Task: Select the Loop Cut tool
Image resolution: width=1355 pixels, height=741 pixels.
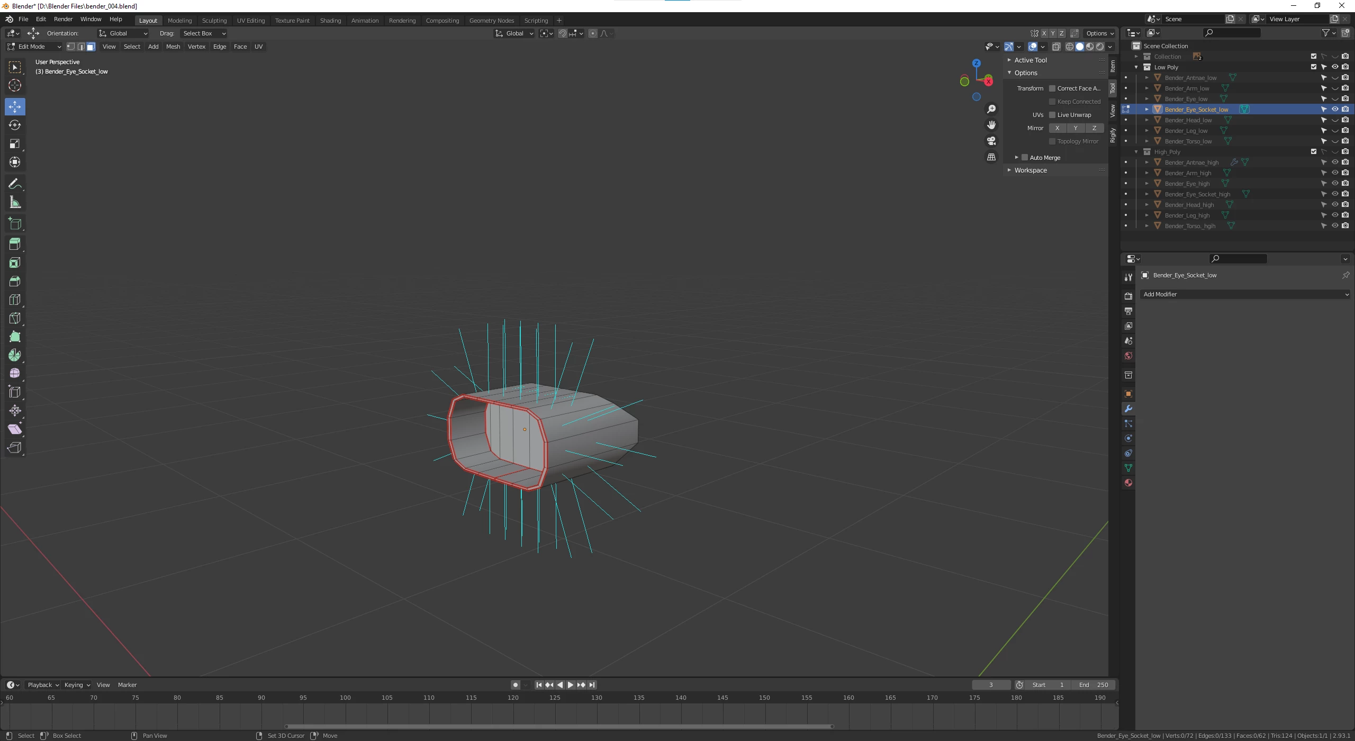Action: 15,300
